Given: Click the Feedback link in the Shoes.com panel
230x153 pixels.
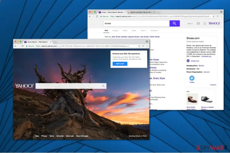Looking at the screenshot, I should coord(213,85).
